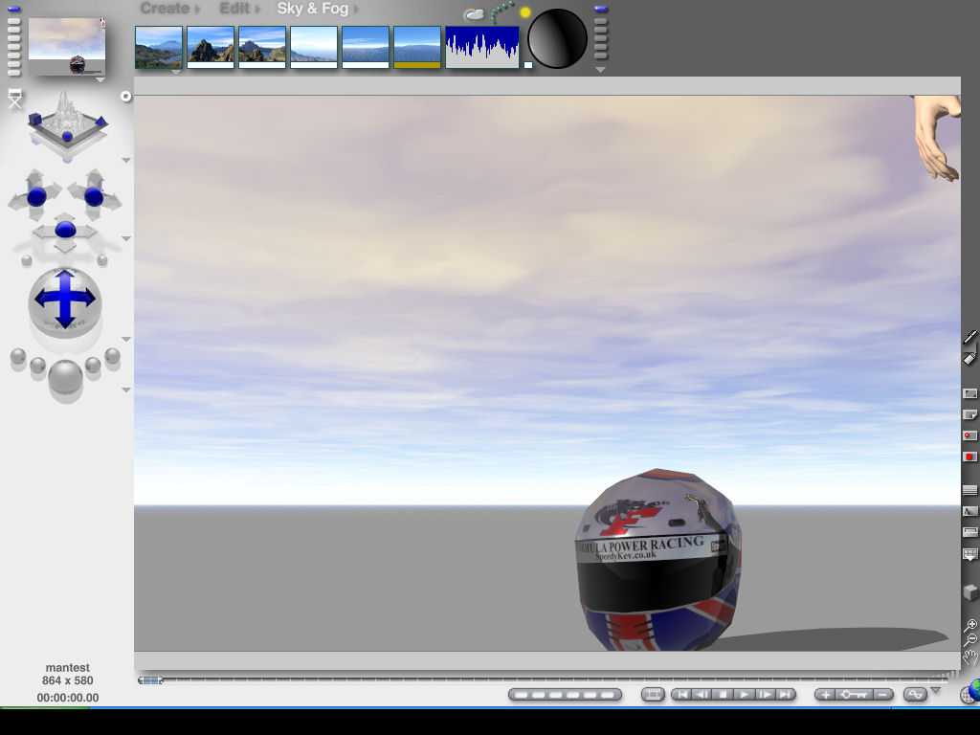The image size is (980, 735).
Task: Click the fast preview sphere left of Render
Action: pyautogui.click(x=37, y=366)
